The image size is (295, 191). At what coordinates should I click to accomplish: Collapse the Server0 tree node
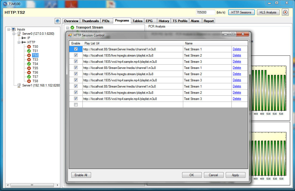[x=14, y=34]
